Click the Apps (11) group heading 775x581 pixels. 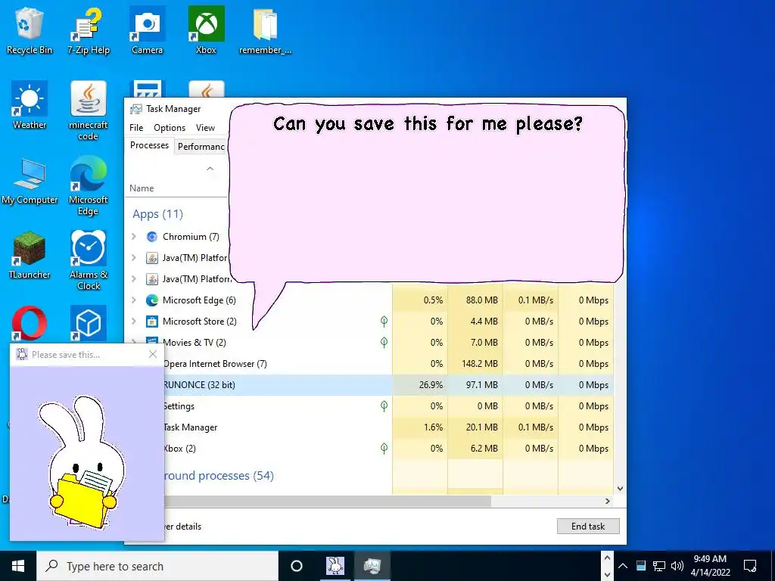(157, 214)
